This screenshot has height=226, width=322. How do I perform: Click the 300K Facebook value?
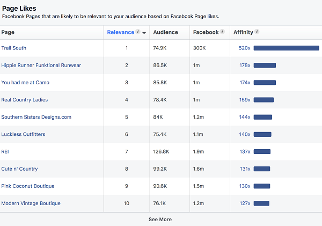click(200, 48)
